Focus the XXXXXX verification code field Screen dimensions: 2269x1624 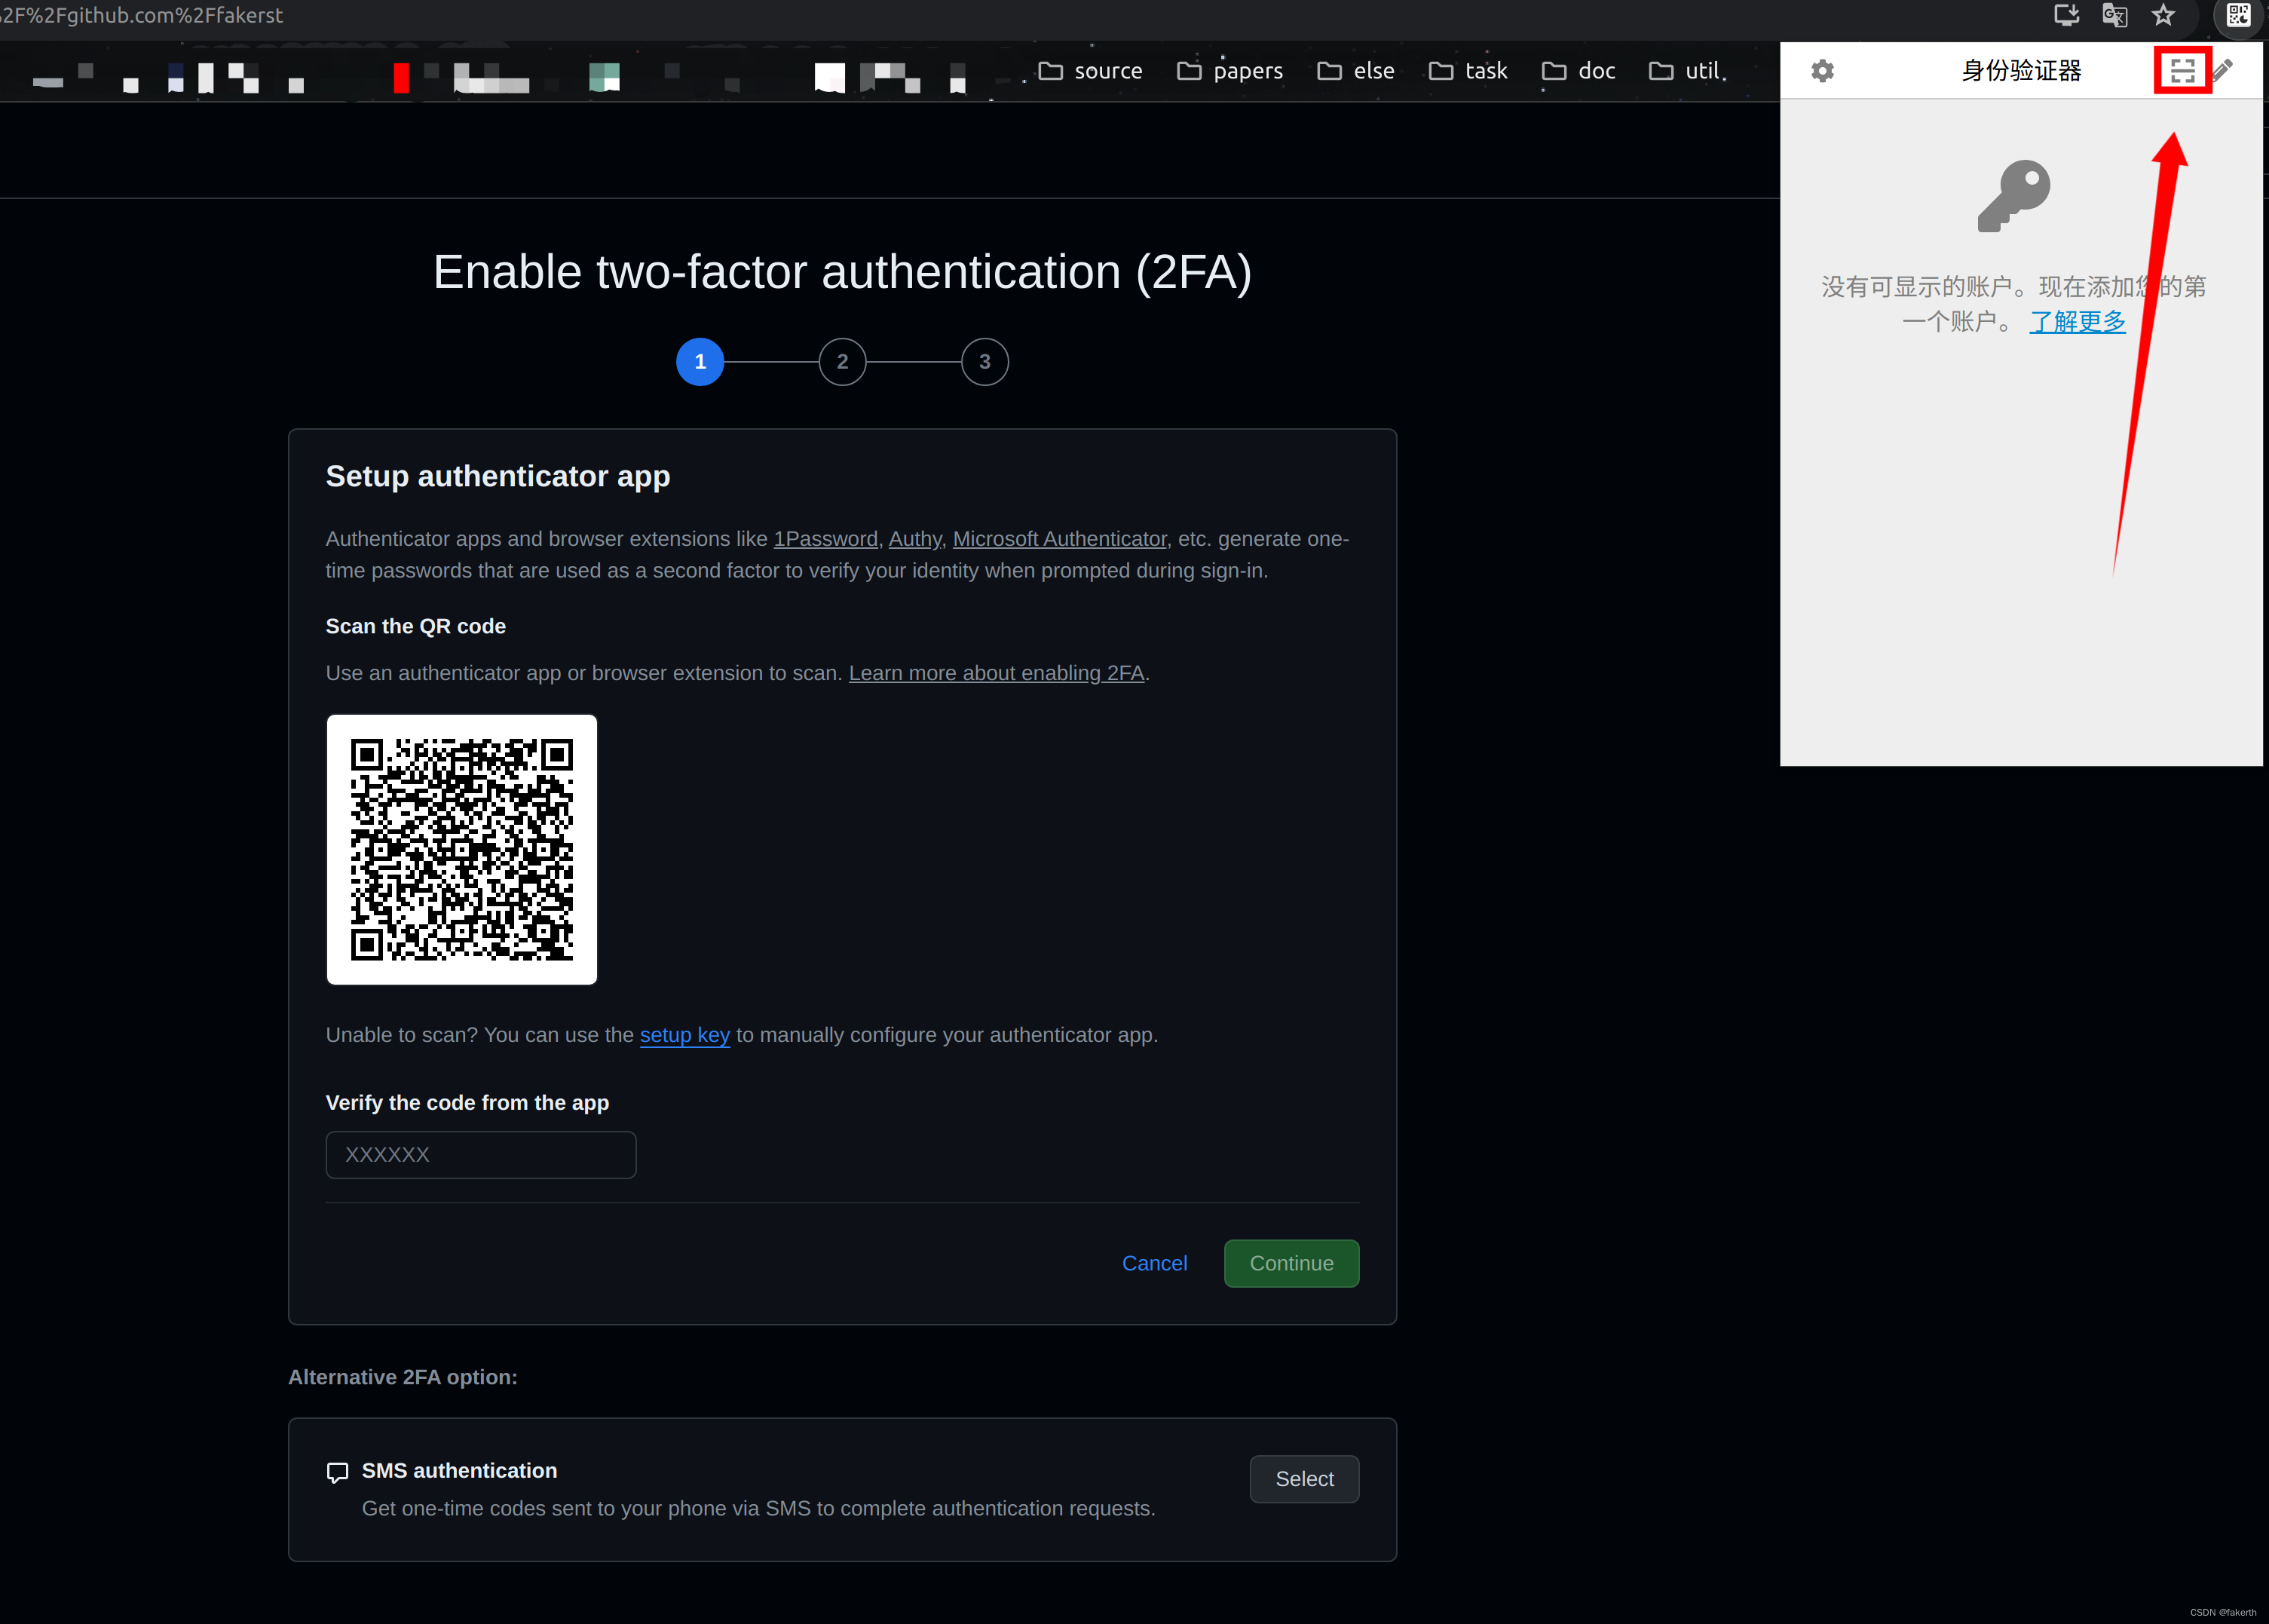point(481,1155)
